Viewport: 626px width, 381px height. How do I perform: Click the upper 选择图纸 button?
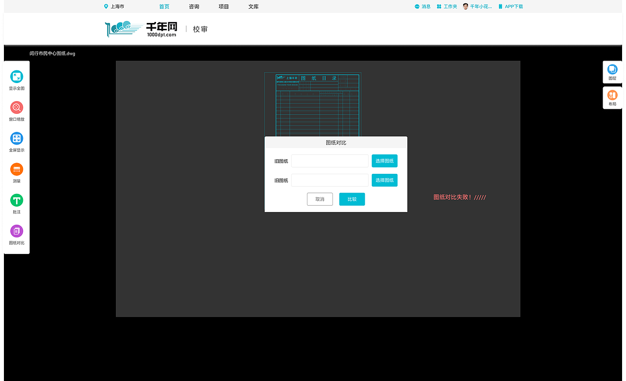(x=384, y=161)
